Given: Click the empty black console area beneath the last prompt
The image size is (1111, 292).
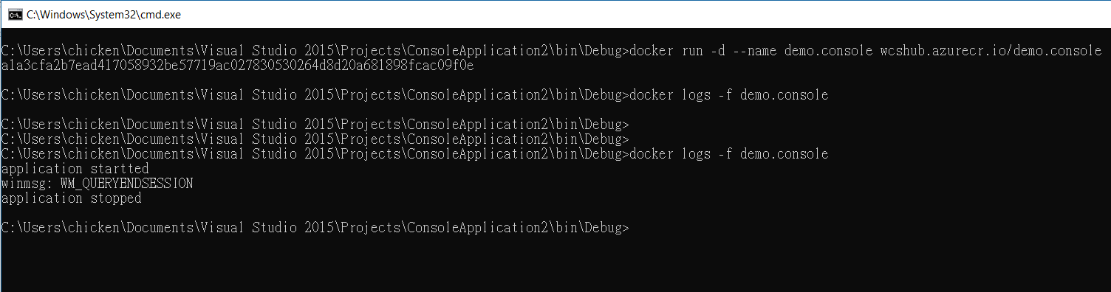Looking at the screenshot, I should (554, 264).
